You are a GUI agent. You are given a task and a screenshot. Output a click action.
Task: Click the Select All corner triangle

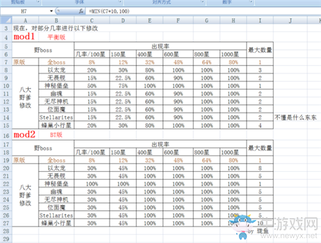[x=6, y=21]
